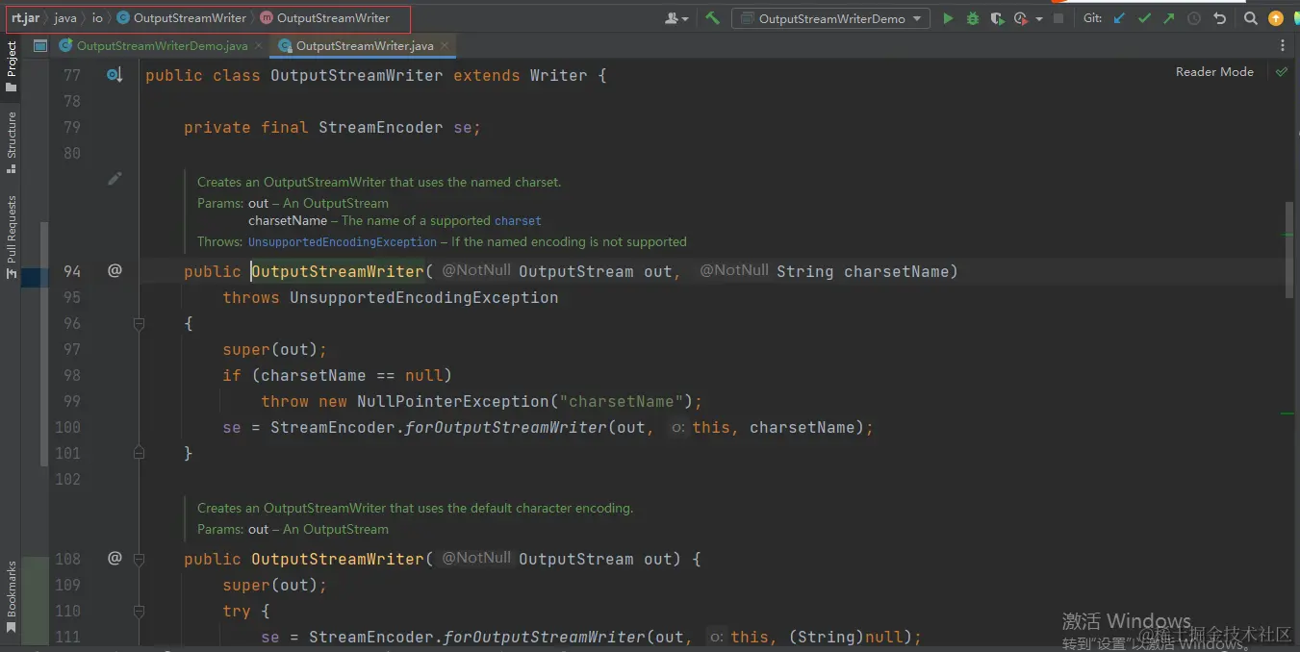1300x652 pixels.
Task: Click the green inspections checkmark under Reader Mode
Action: coord(1282,72)
